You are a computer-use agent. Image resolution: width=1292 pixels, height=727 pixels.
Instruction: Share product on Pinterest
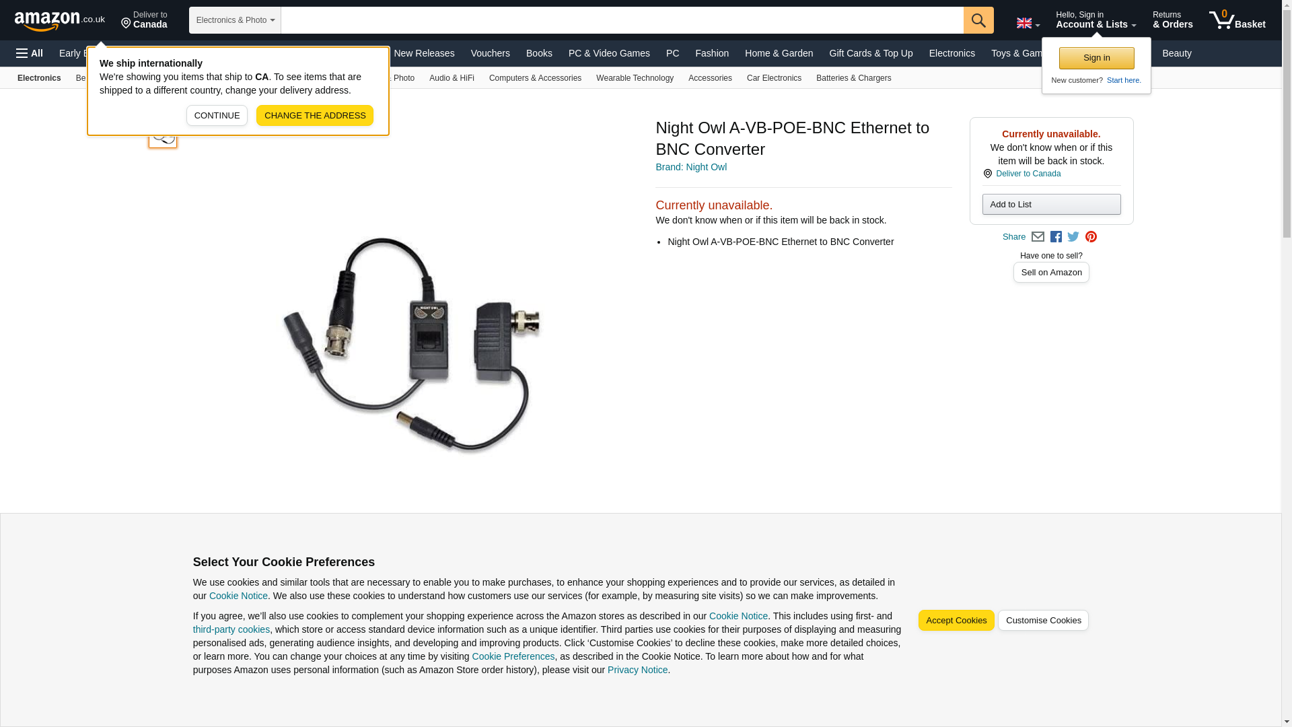[x=1091, y=237]
